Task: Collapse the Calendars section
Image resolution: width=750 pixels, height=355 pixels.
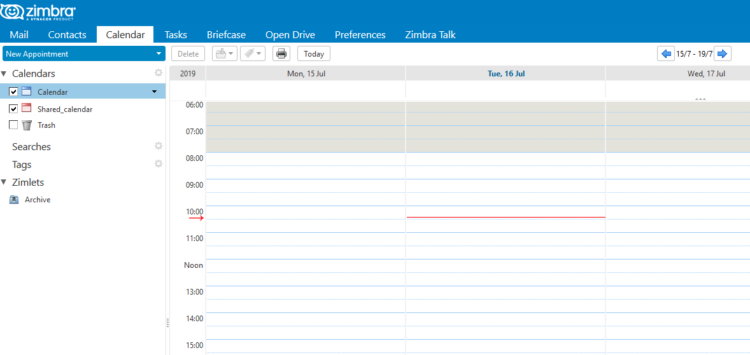Action: coord(4,74)
